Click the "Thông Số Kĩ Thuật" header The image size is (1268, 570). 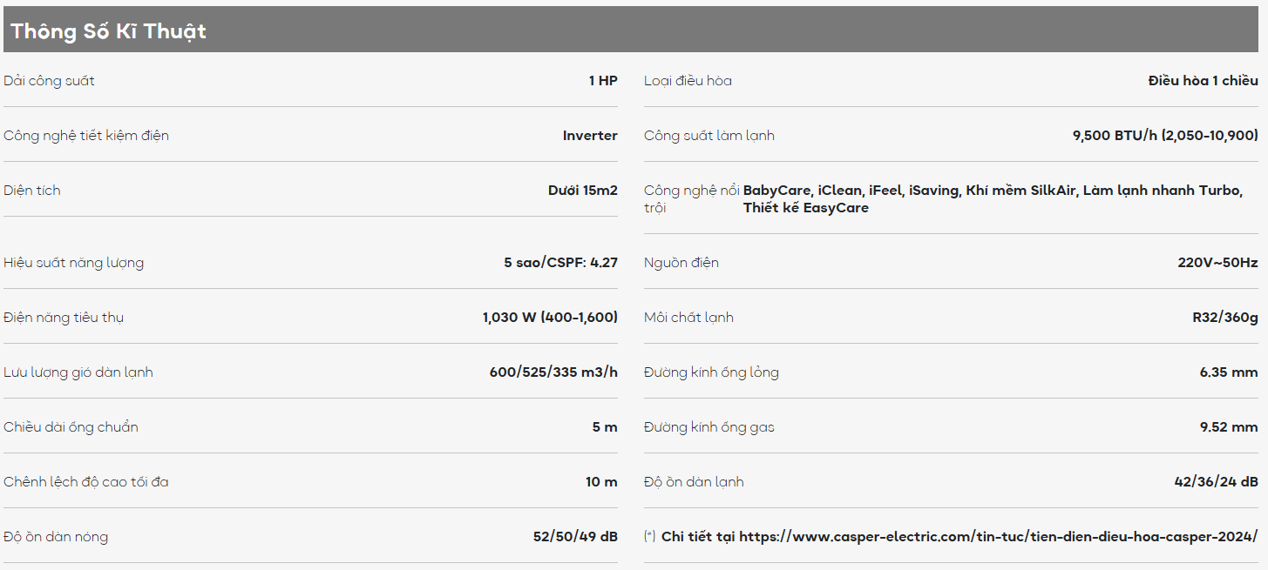[109, 31]
